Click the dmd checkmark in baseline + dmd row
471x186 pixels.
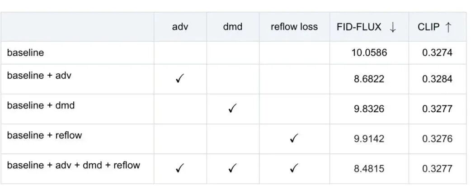(x=232, y=109)
